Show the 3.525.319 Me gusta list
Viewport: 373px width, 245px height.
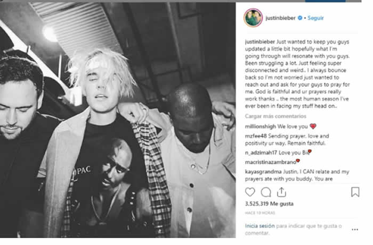click(x=269, y=204)
